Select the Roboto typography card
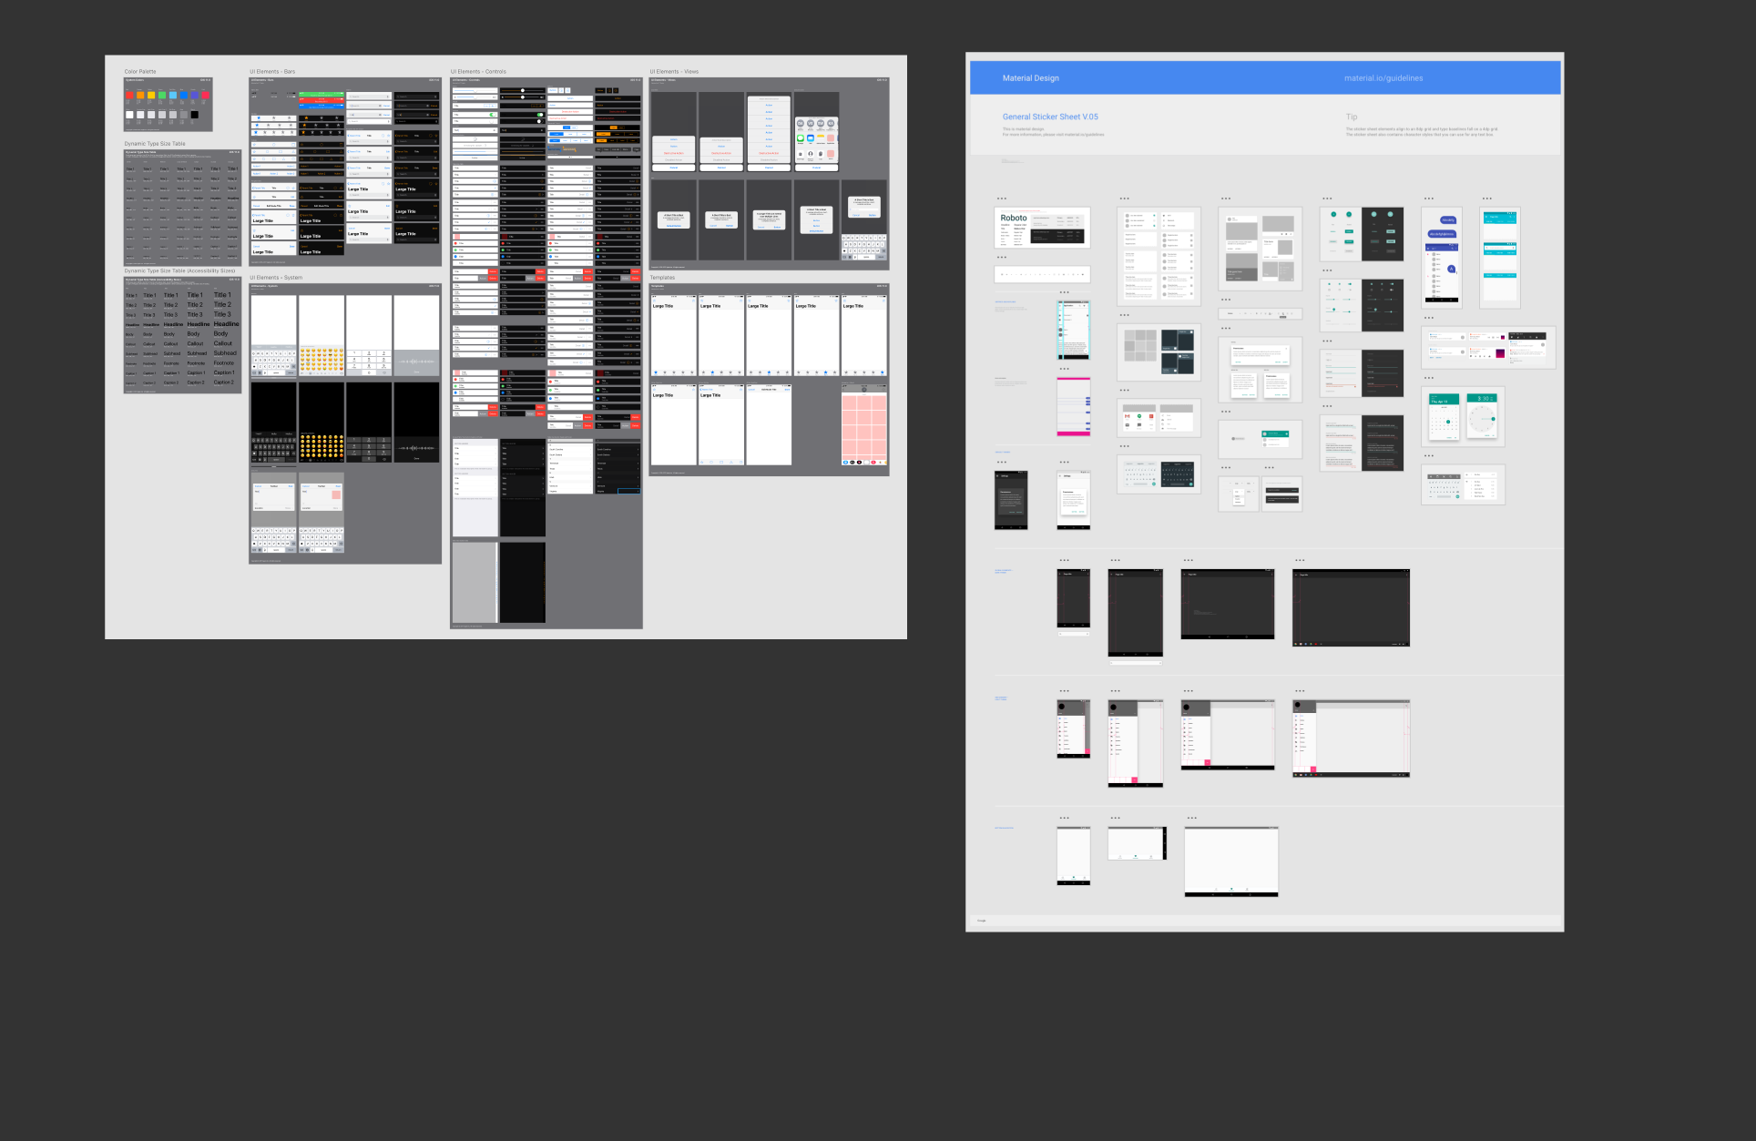This screenshot has width=1756, height=1141. click(x=1042, y=228)
